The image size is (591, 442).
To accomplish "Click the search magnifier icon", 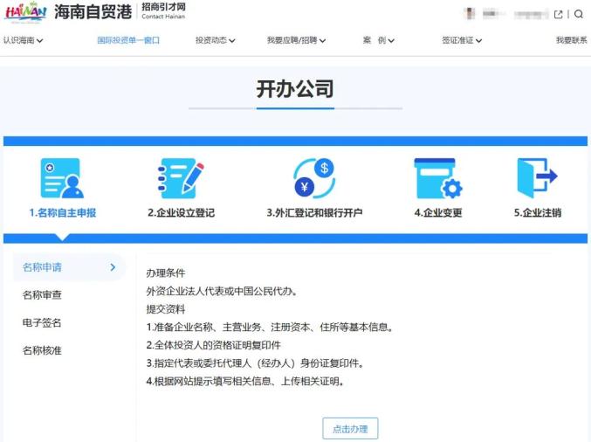I will [x=578, y=14].
